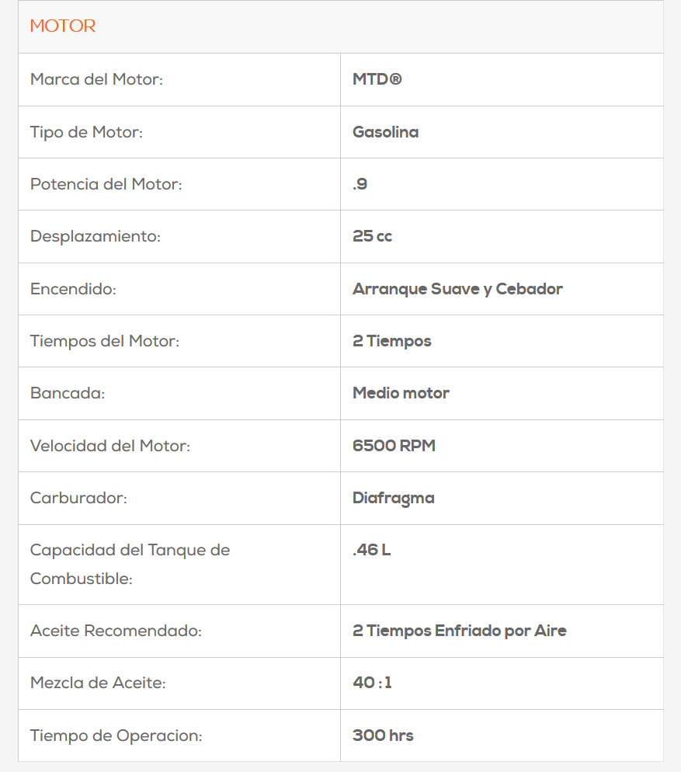This screenshot has height=772, width=681.
Task: Select the Diafragma value
Action: tap(393, 498)
